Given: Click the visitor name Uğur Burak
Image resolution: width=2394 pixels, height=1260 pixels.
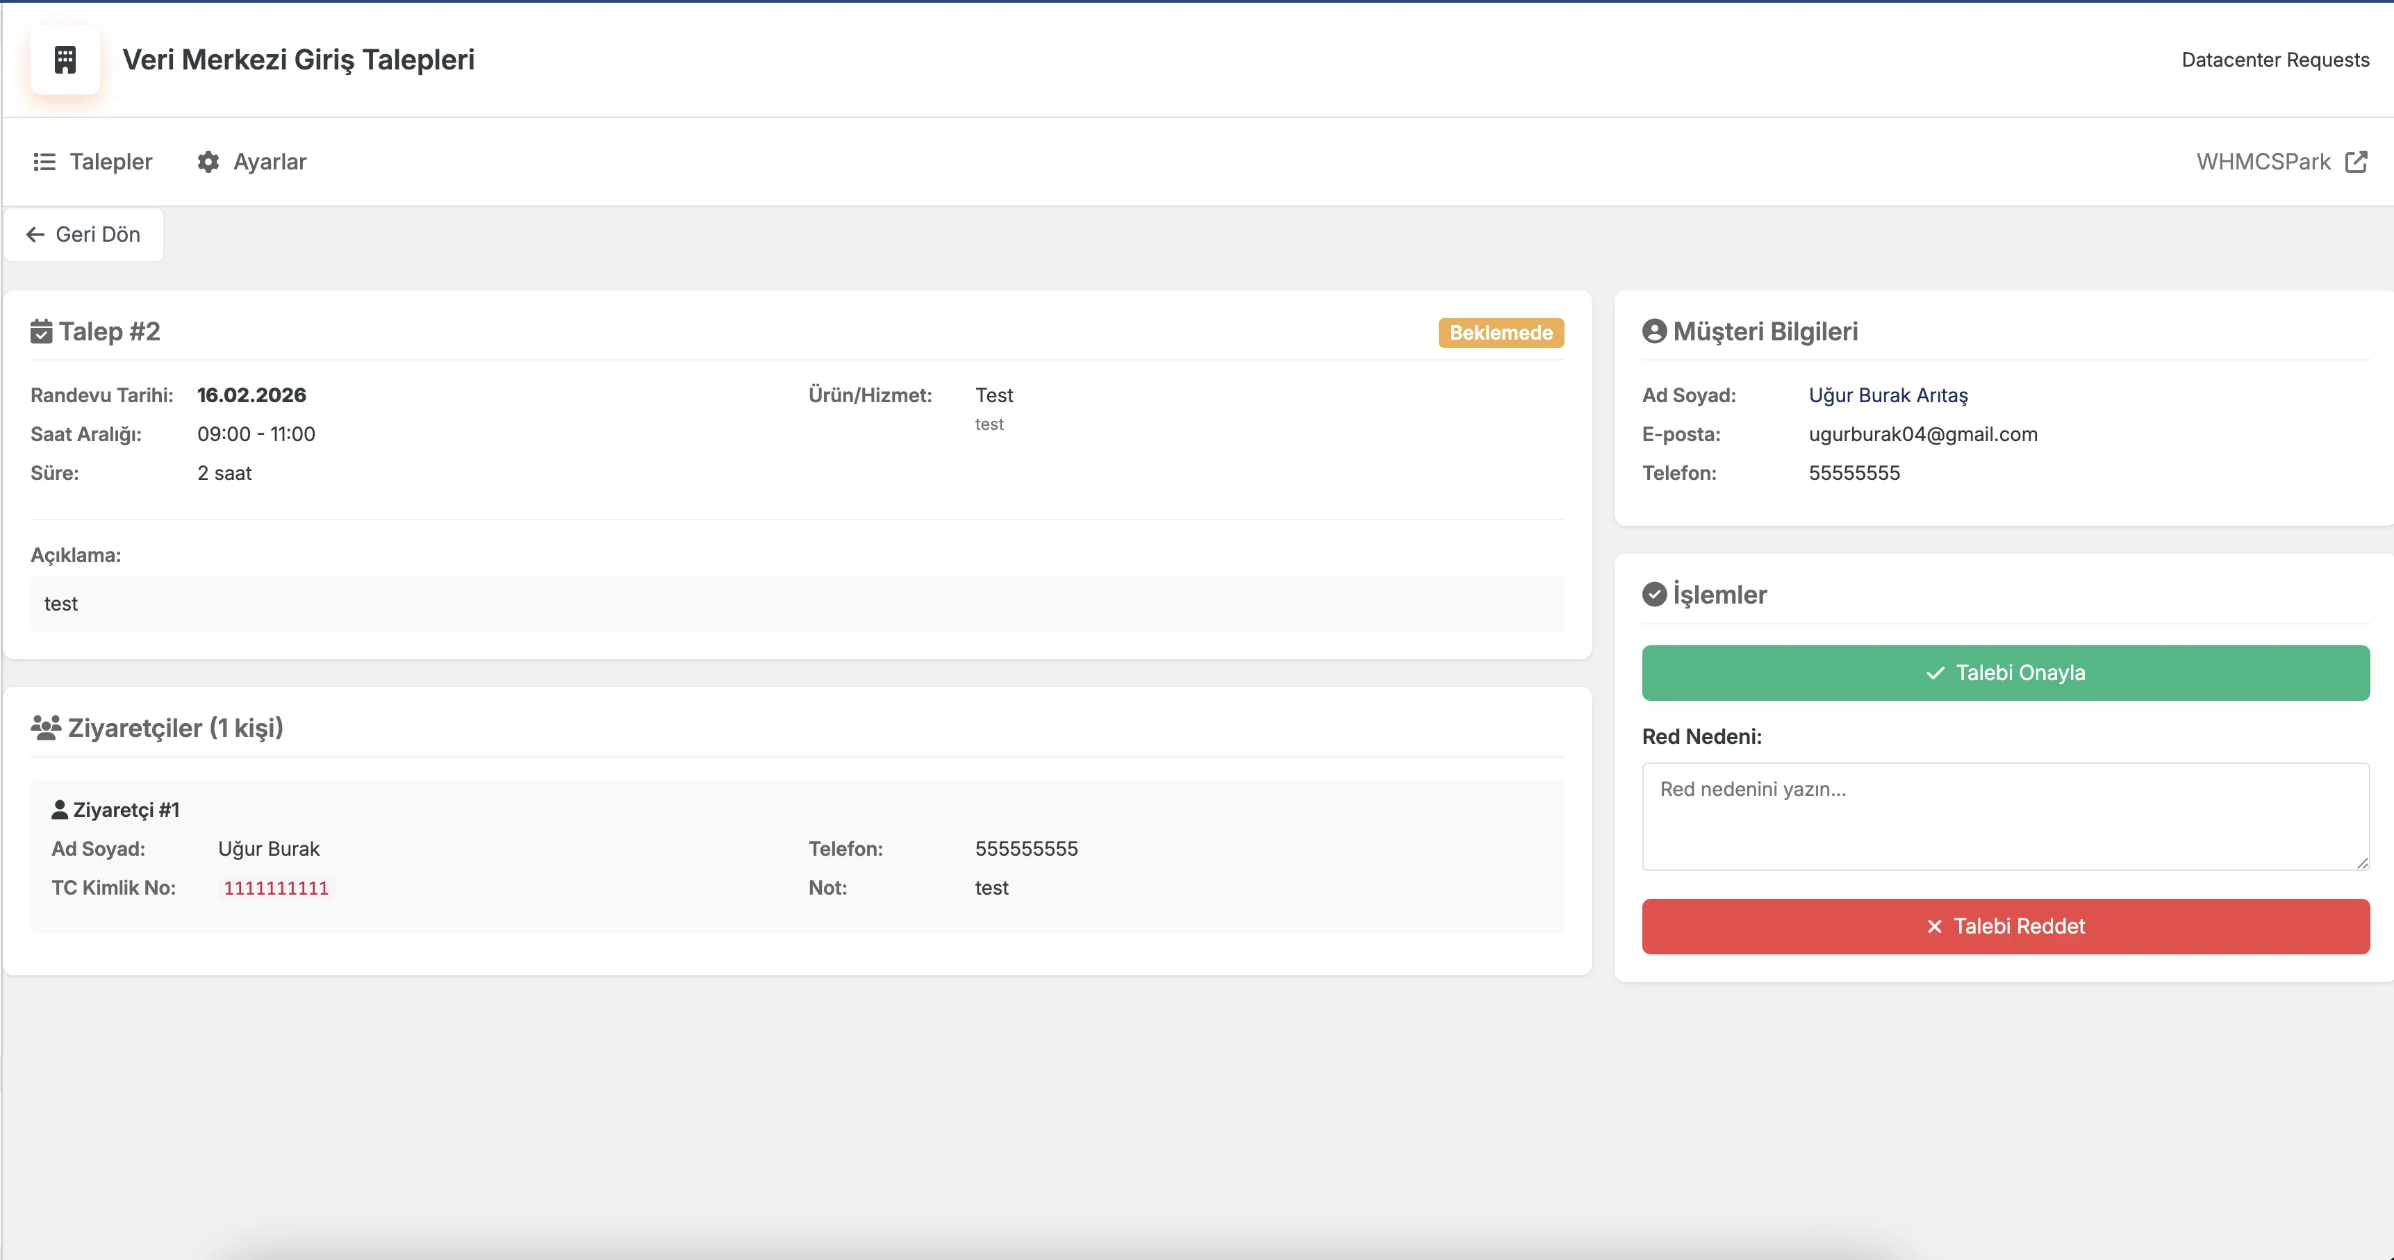Looking at the screenshot, I should (269, 848).
